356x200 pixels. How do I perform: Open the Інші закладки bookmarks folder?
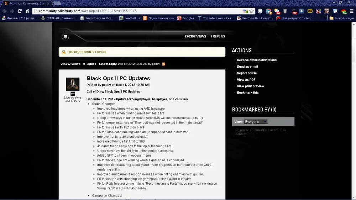click(342, 18)
